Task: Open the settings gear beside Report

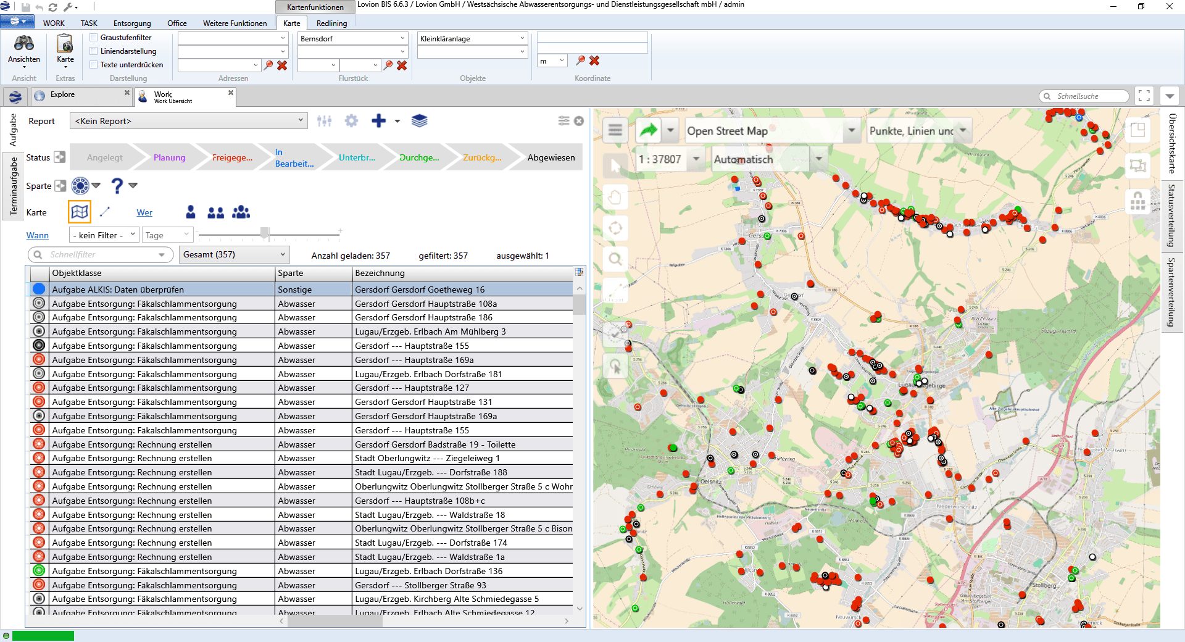Action: [351, 121]
